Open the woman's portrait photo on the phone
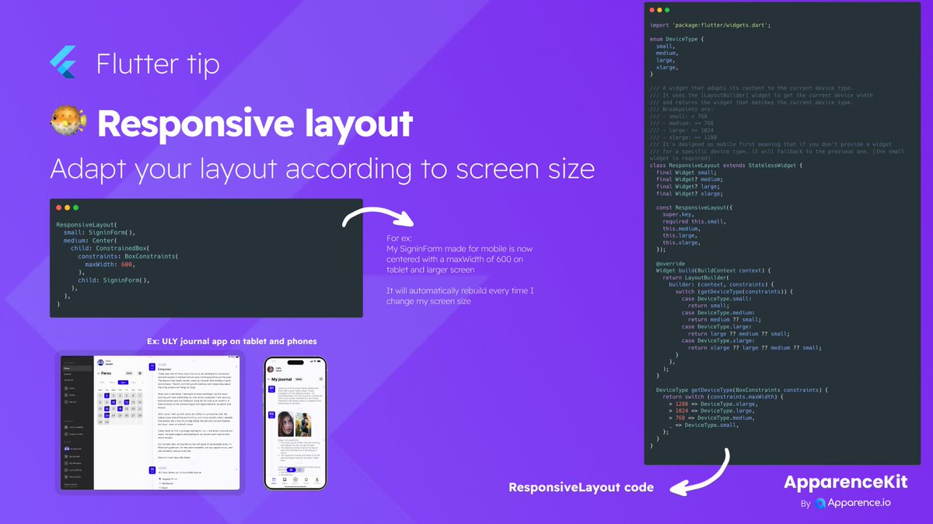The height and width of the screenshot is (524, 933). click(x=285, y=424)
